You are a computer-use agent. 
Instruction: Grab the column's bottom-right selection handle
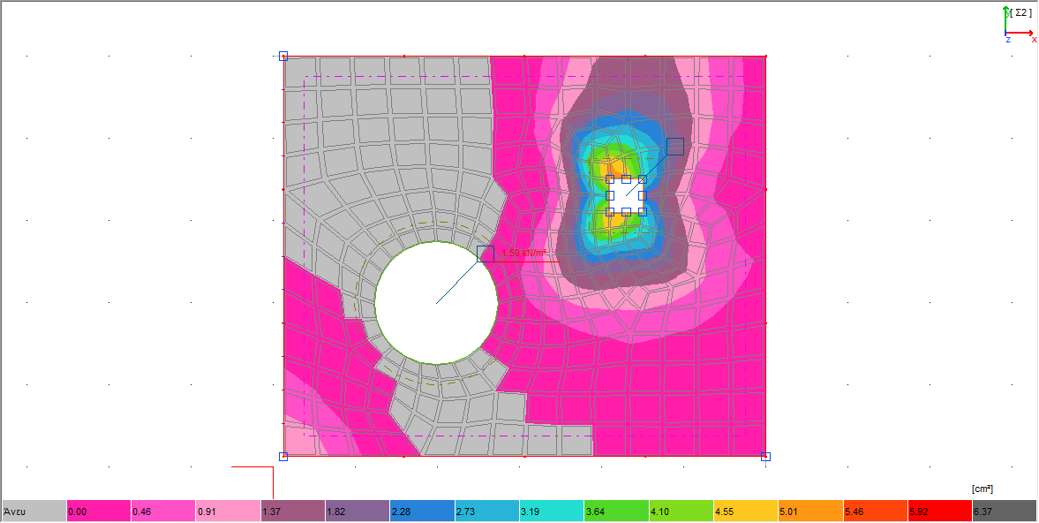(642, 212)
